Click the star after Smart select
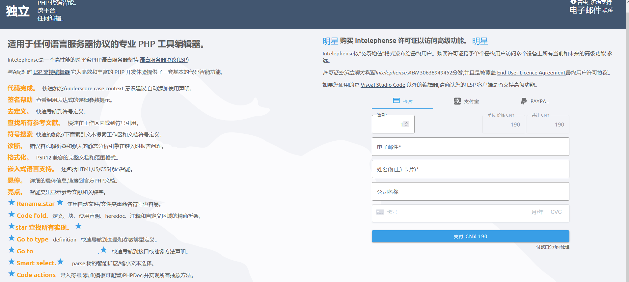 60,262
